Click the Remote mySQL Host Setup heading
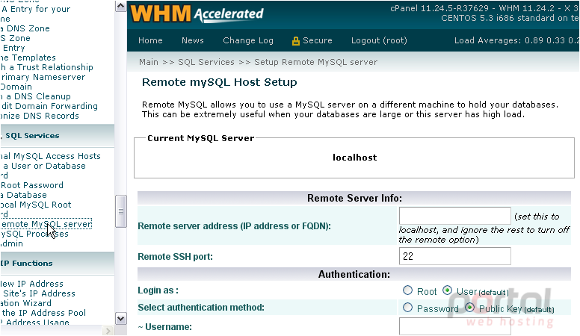Screen dimensions: 580x336 [x=219, y=82]
